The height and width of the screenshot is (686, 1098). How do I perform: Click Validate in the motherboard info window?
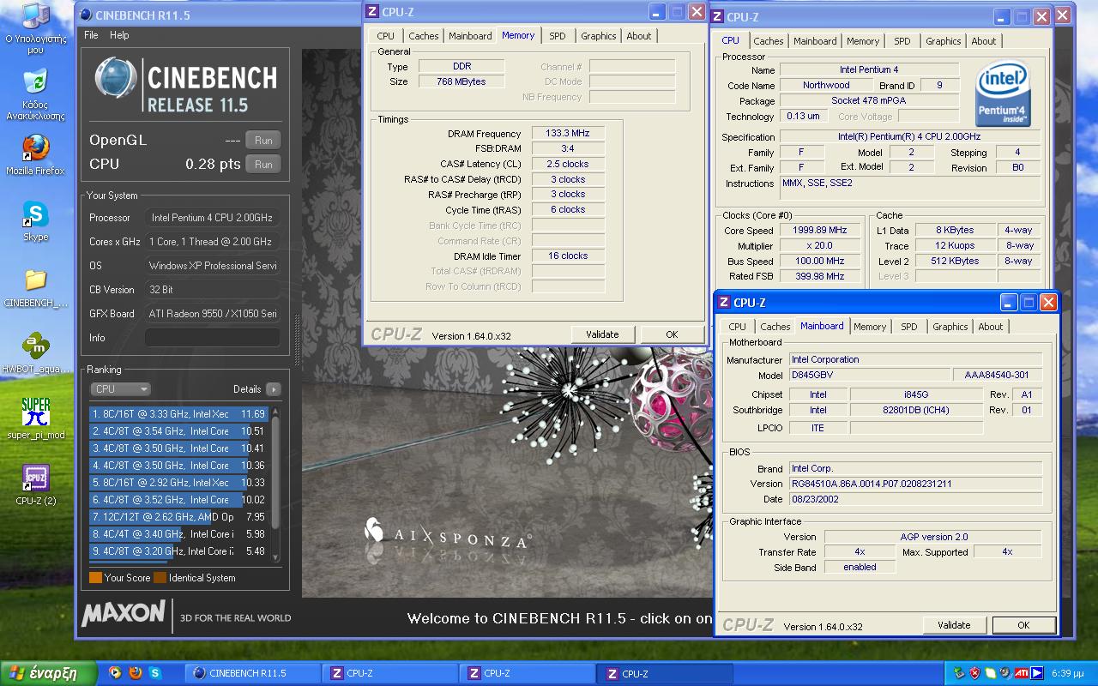pyautogui.click(x=954, y=625)
